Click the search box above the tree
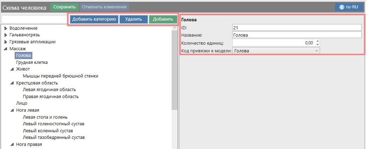This screenshot has width=366, height=149. (34, 19)
